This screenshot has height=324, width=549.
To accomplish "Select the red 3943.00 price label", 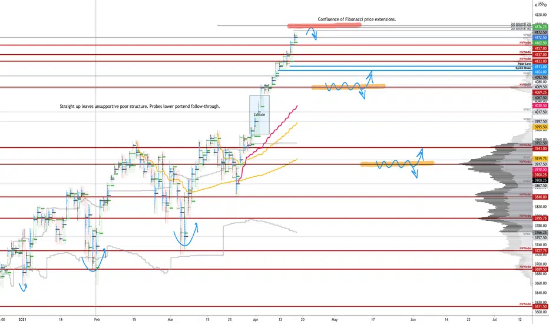I will 540,148.
